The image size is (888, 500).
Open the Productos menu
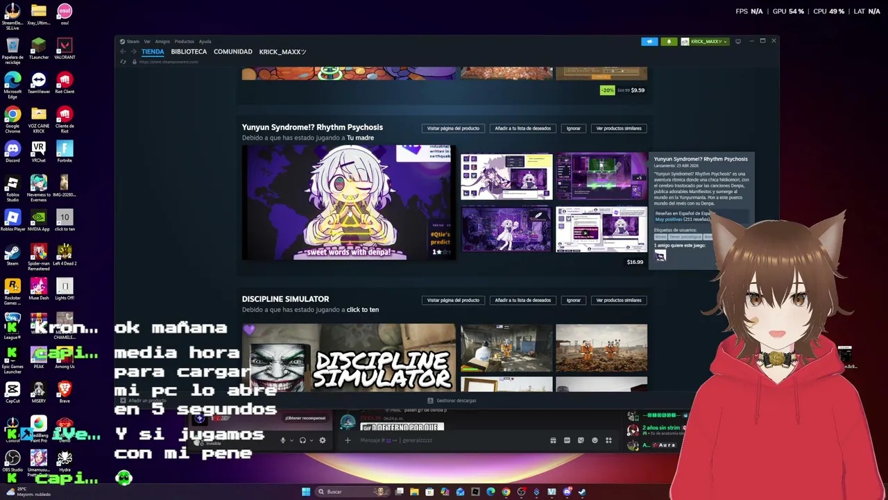[x=185, y=42]
